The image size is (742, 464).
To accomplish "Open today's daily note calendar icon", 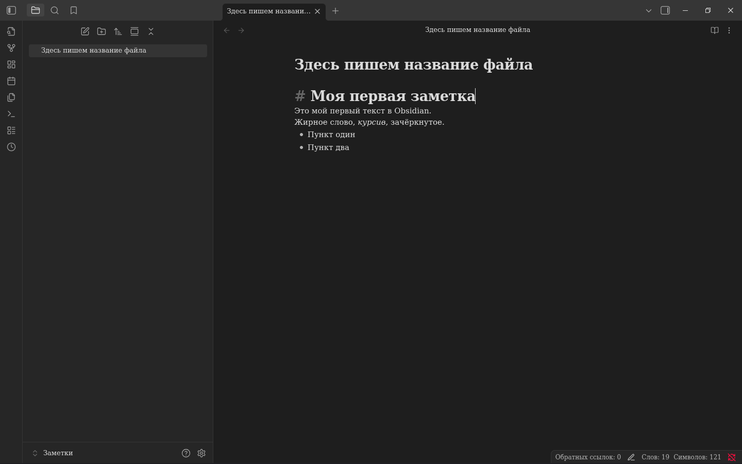I will point(11,81).
